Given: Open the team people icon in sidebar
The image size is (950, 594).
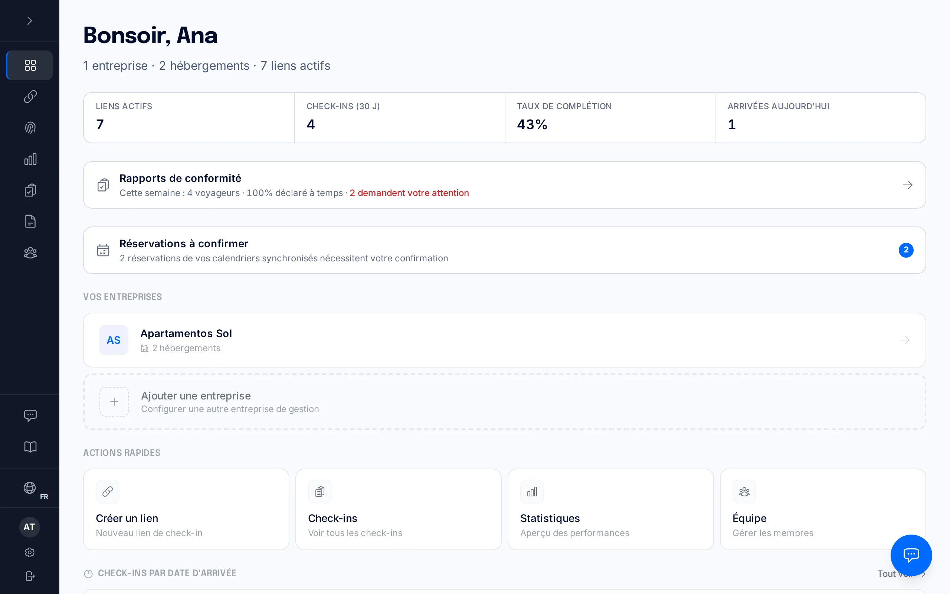Looking at the screenshot, I should [30, 252].
